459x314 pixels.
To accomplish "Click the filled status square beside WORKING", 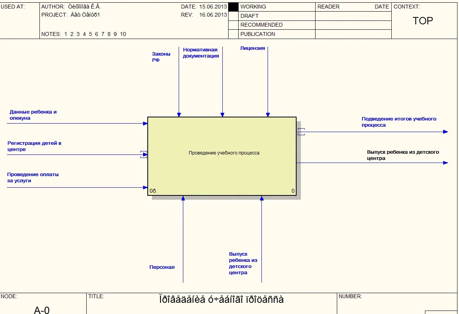I will click(x=233, y=7).
